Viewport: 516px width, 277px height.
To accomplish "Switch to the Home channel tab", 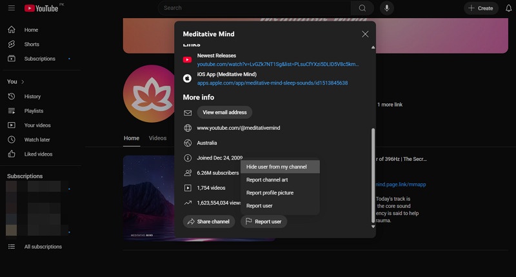I will click(x=132, y=138).
